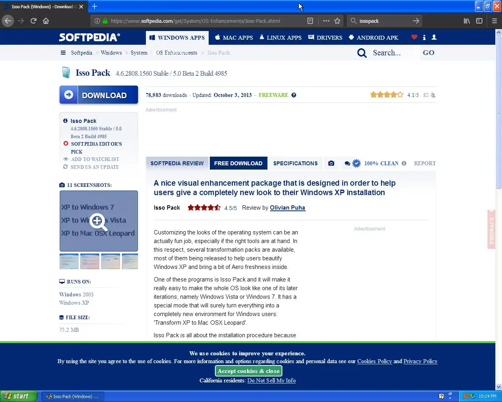
Task: Click Do Not Sell My Info link
Action: pyautogui.click(x=271, y=380)
